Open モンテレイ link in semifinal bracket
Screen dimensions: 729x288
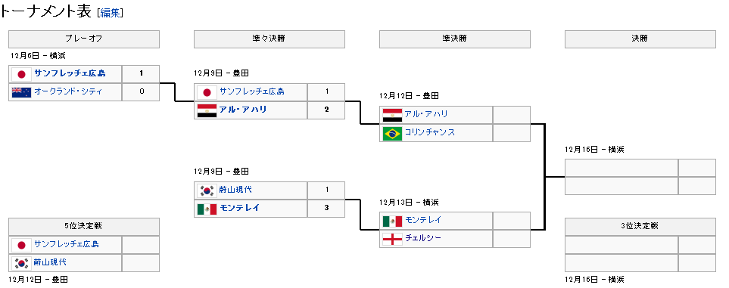423,220
